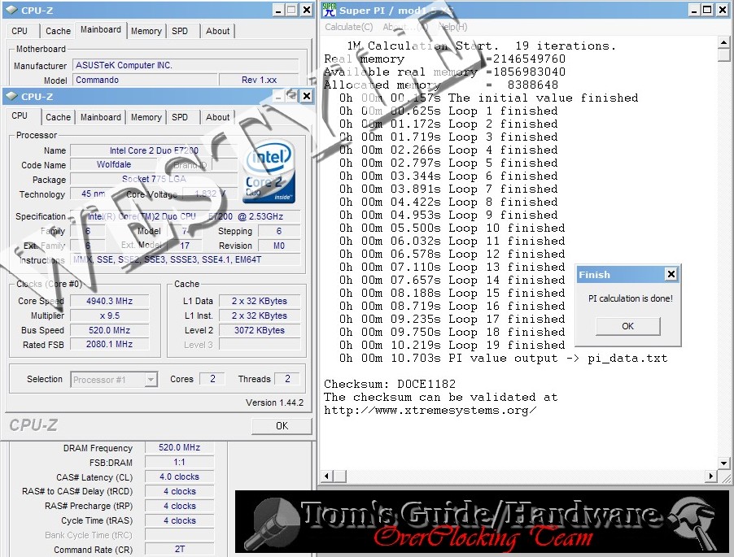Select SPD tab in back CPU-Z window
The image size is (734, 557).
tap(179, 31)
